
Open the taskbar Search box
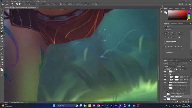coord(67,106)
